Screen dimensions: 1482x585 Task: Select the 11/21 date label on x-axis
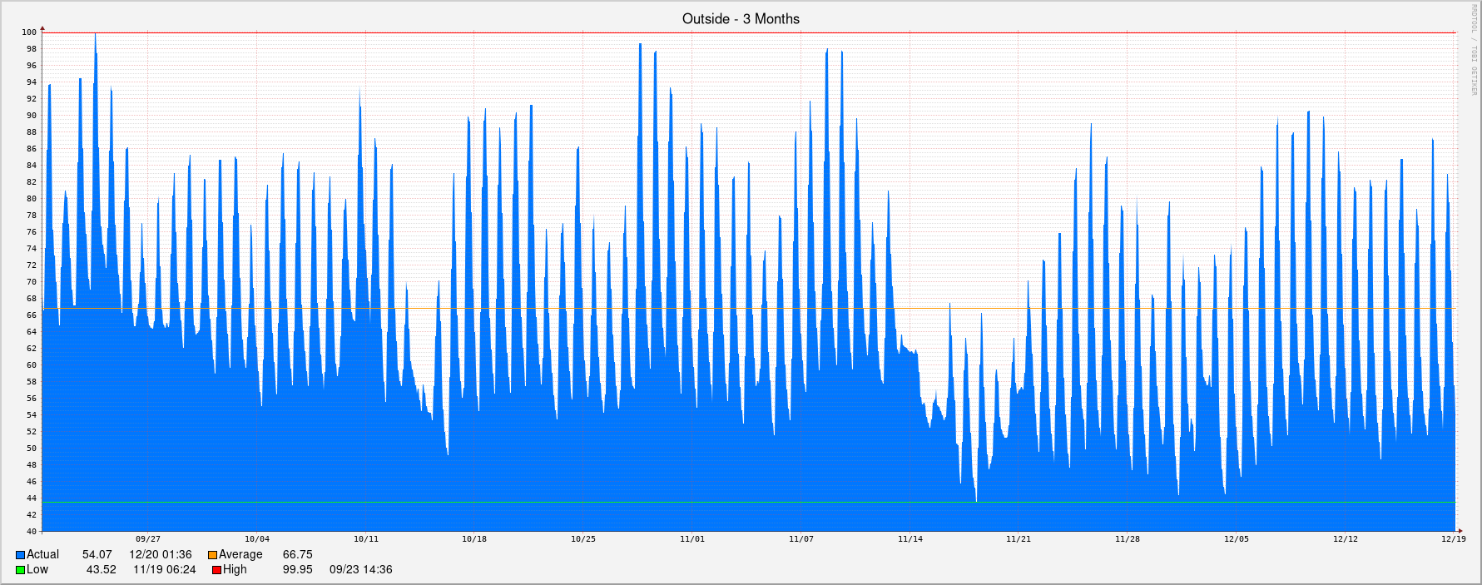1019,539
